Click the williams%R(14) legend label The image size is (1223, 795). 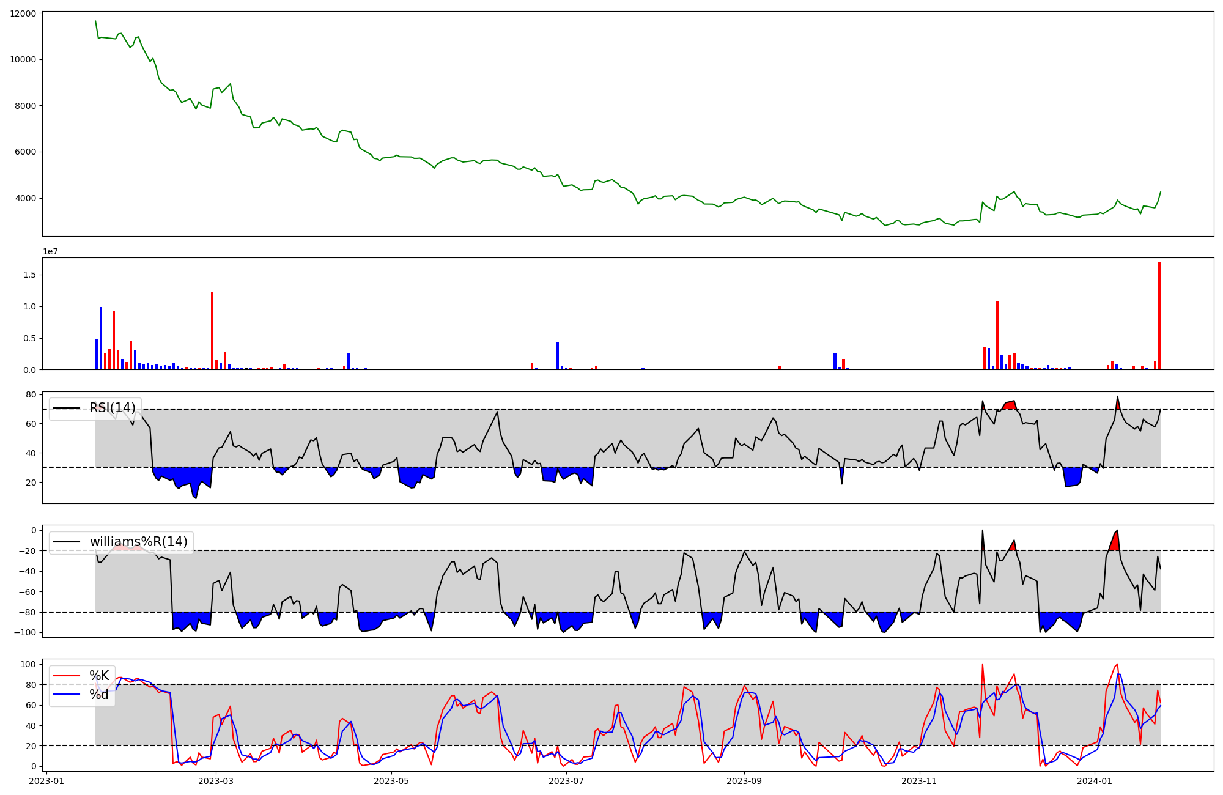[138, 542]
